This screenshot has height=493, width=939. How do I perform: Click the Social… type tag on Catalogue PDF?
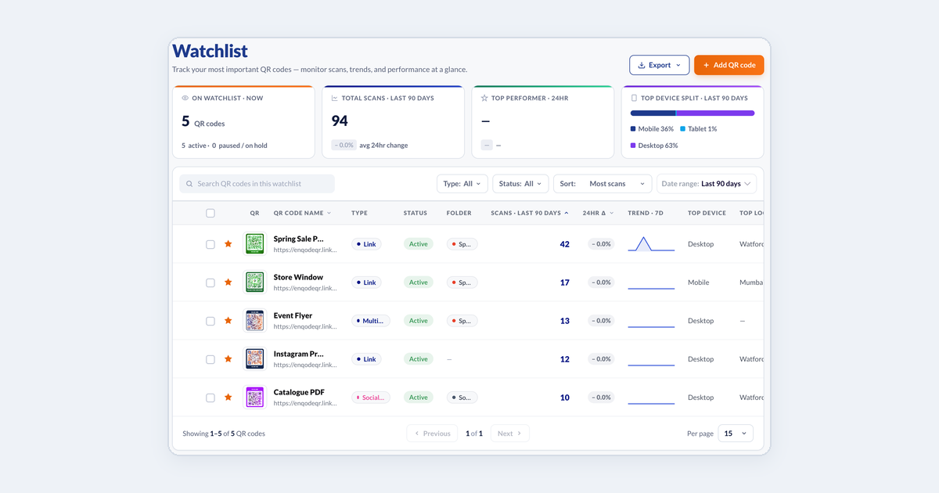tap(371, 398)
